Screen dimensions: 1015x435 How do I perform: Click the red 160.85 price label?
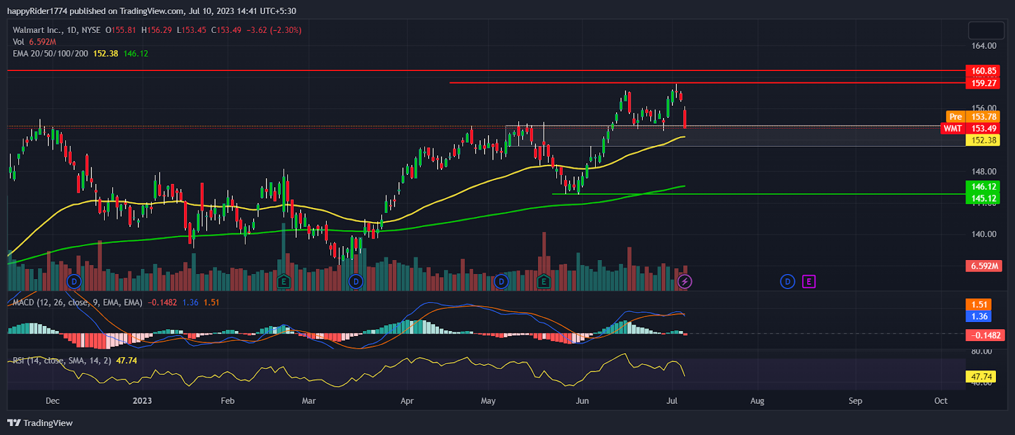983,71
